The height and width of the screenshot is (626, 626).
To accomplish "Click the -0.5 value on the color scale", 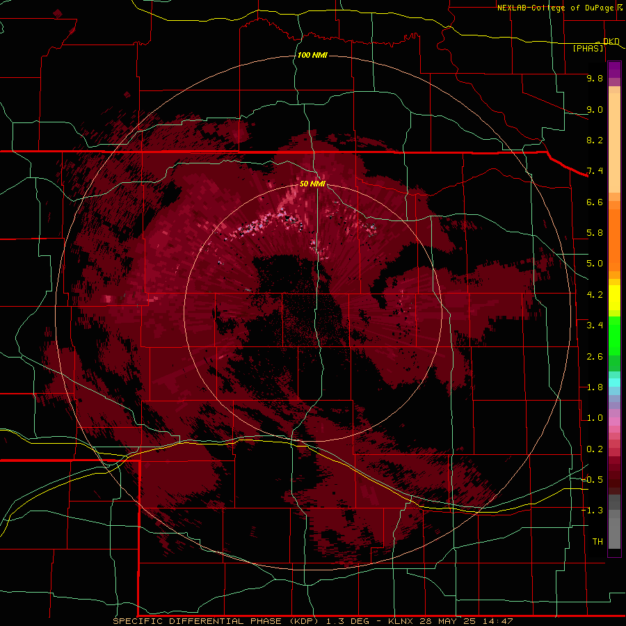I will coord(592,480).
